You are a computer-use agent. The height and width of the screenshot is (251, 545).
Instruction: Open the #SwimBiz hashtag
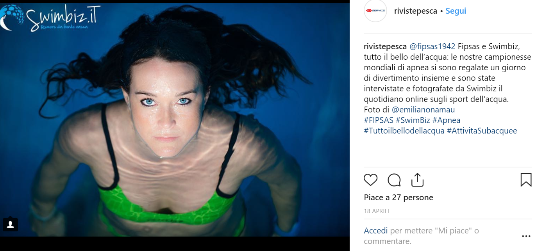pos(413,120)
